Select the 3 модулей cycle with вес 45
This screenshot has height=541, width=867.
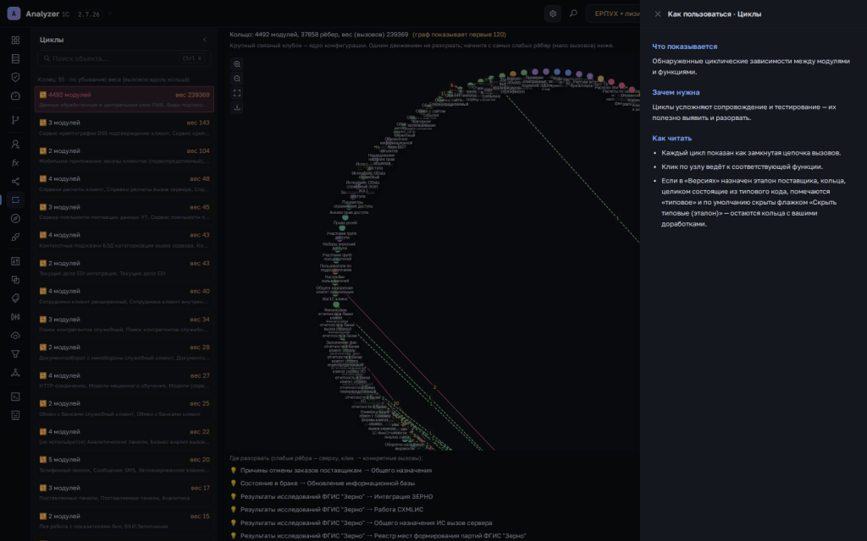tap(124, 212)
